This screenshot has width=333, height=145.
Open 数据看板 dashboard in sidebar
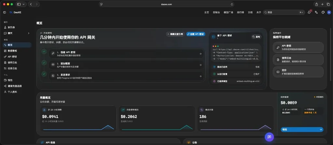(x=17, y=51)
